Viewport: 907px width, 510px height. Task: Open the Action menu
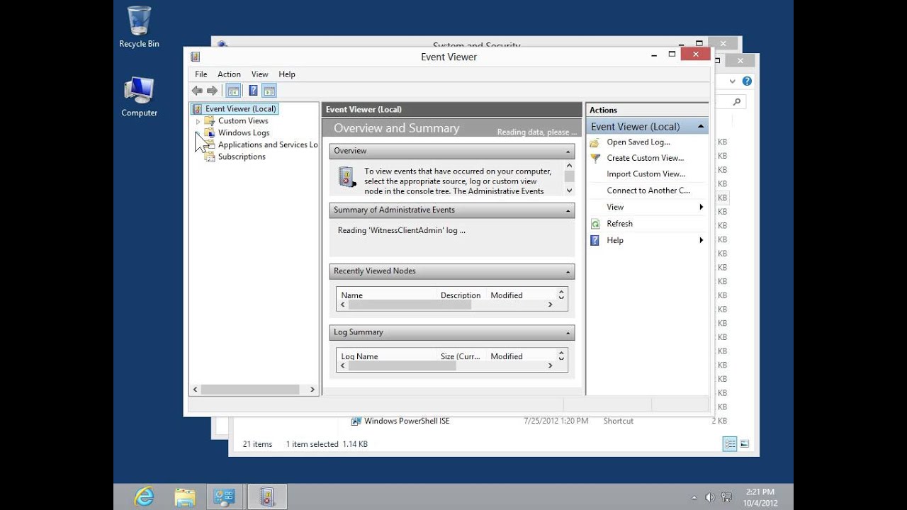[x=229, y=74]
